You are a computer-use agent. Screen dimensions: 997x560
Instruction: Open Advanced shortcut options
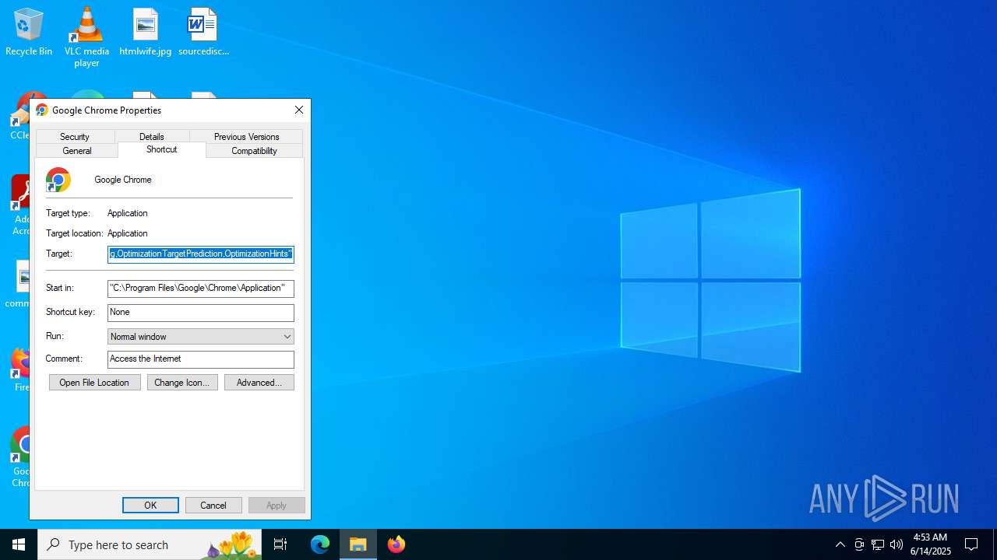[259, 383]
